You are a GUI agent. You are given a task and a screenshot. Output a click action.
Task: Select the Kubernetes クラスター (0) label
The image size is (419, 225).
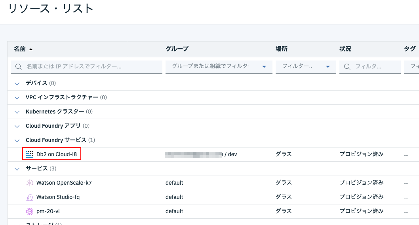pos(59,112)
